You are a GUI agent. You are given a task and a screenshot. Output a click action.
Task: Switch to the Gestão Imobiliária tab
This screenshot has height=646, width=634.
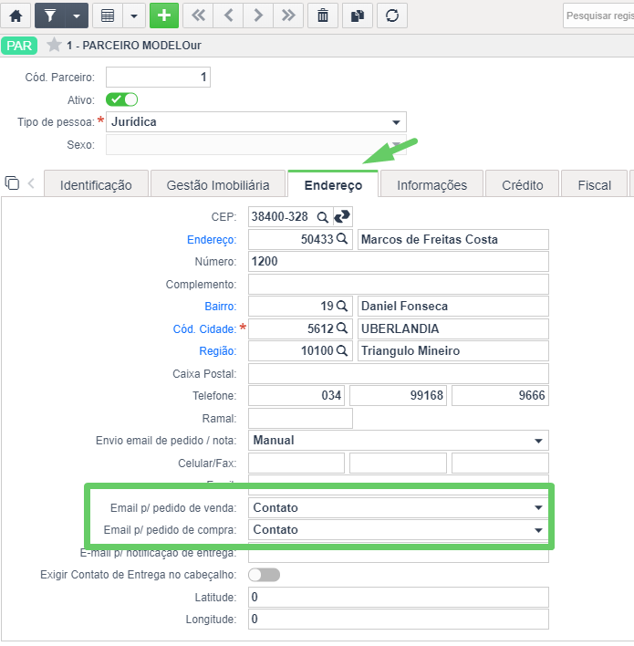coord(218,185)
